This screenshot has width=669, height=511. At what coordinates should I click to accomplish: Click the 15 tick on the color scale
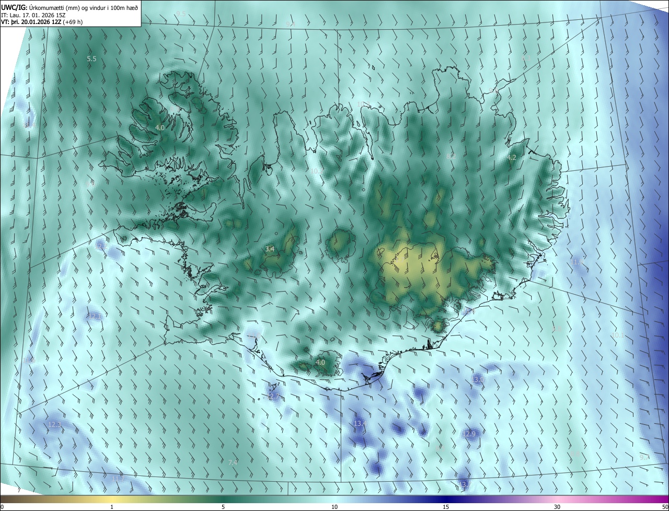click(446, 507)
